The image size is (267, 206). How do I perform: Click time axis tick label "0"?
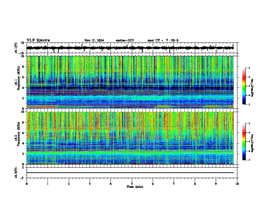(x=27, y=184)
